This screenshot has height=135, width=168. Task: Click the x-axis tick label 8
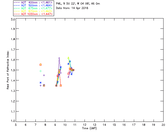45,125
